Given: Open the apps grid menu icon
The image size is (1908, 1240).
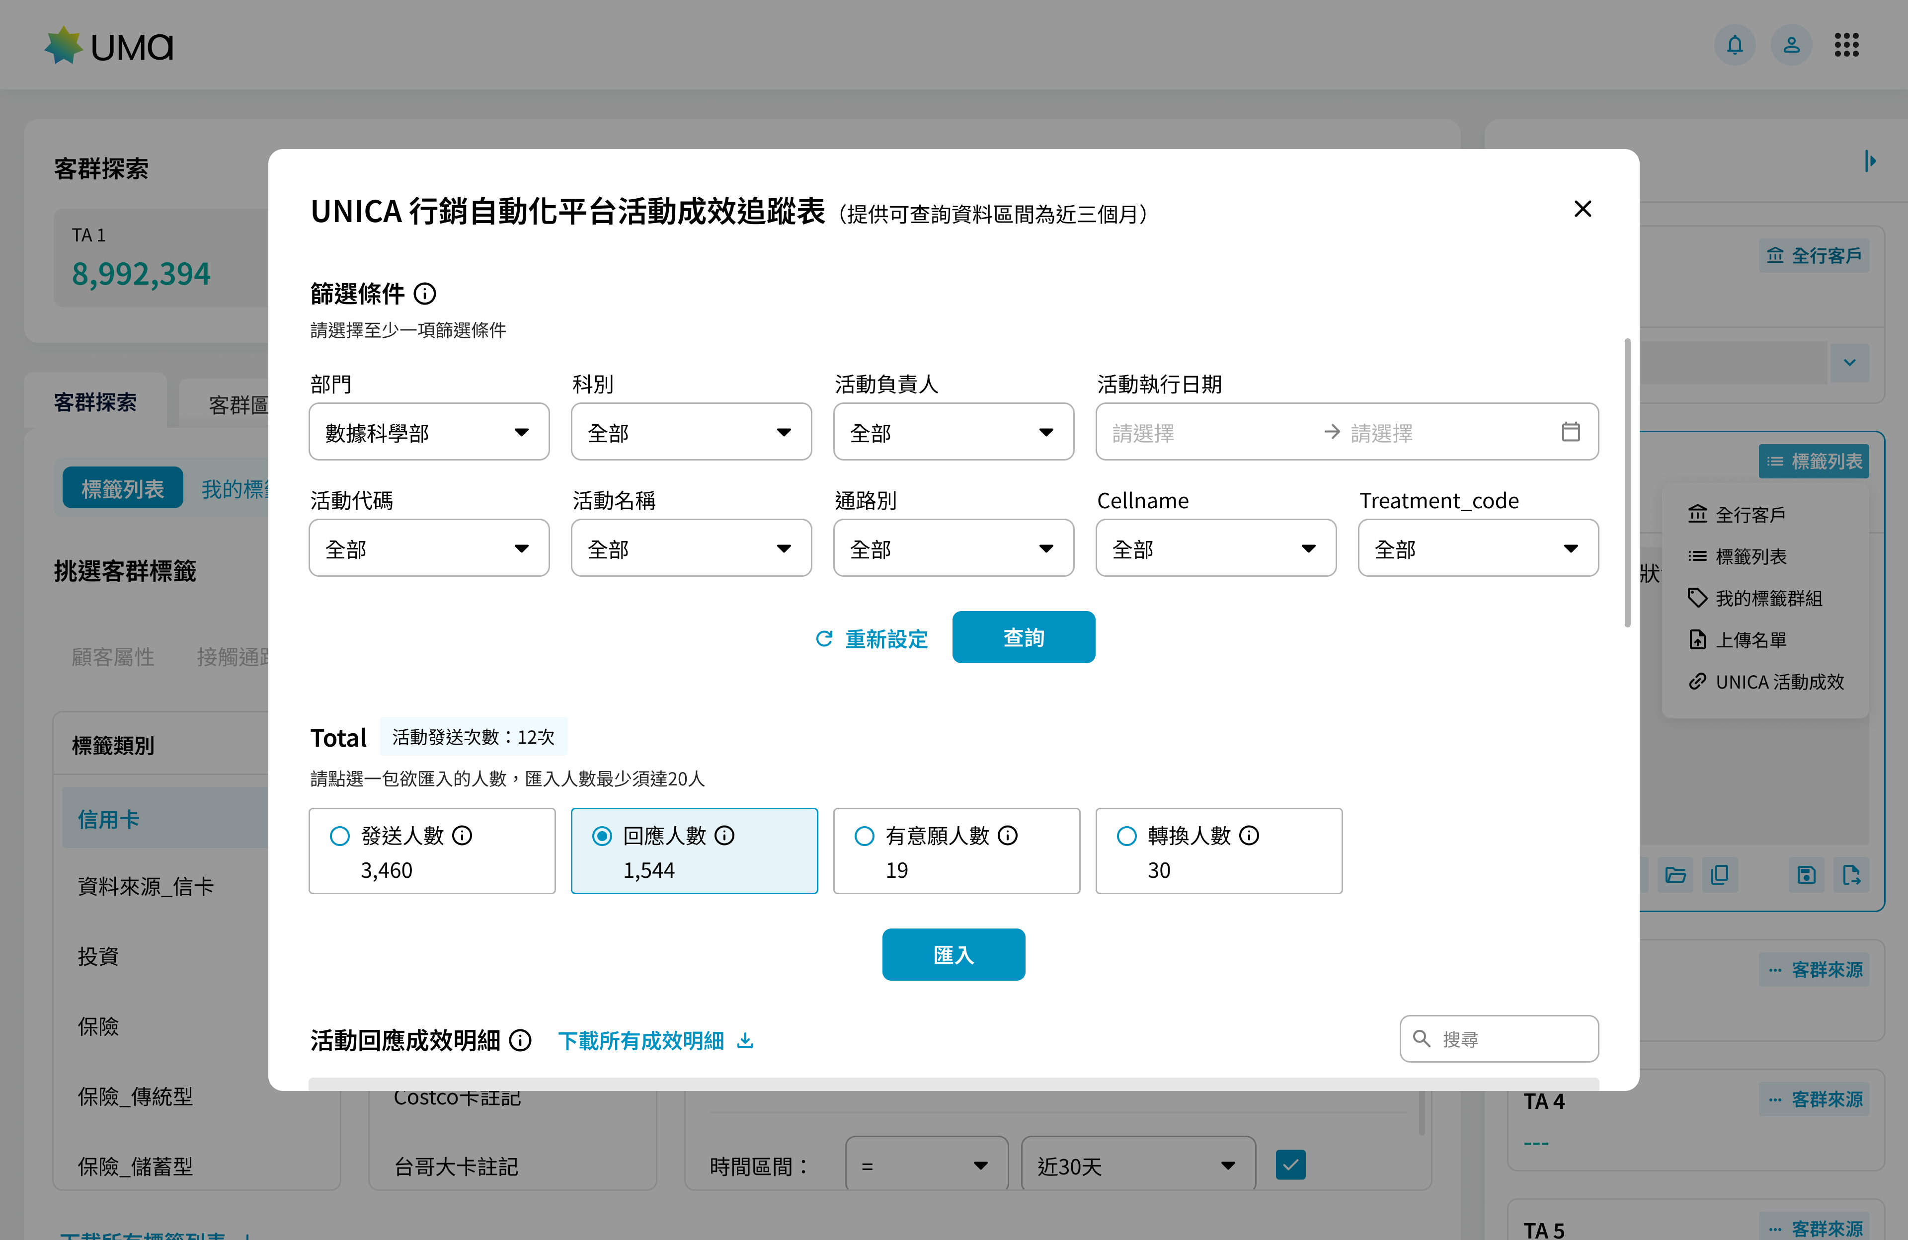Looking at the screenshot, I should coord(1846,45).
